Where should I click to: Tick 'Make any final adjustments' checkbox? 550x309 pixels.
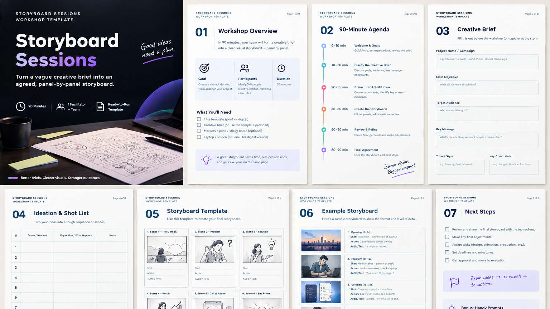pyautogui.click(x=447, y=237)
